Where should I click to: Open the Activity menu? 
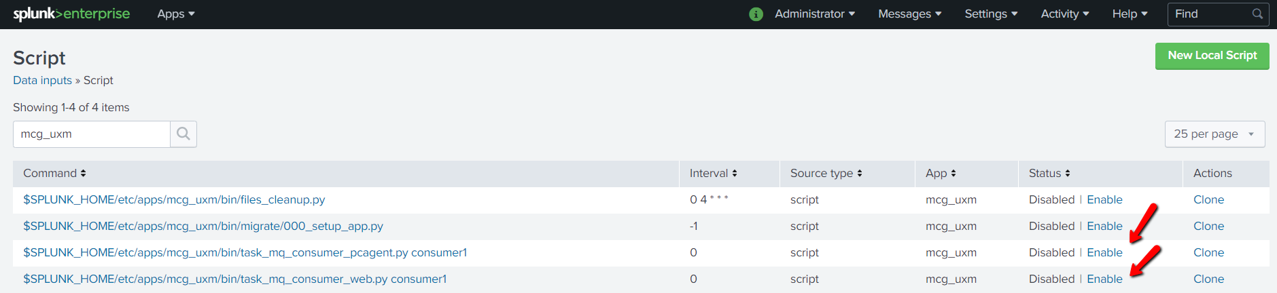click(1064, 14)
